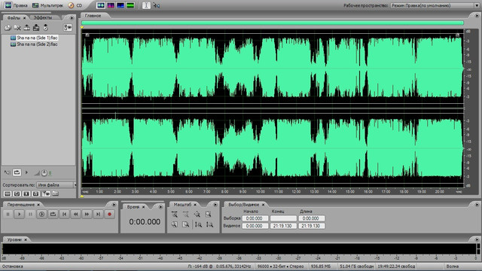Viewport: 482px width, 271px height.
Task: Click the auto-play speaker icon in Files panel
Action: pyautogui.click(x=7, y=172)
